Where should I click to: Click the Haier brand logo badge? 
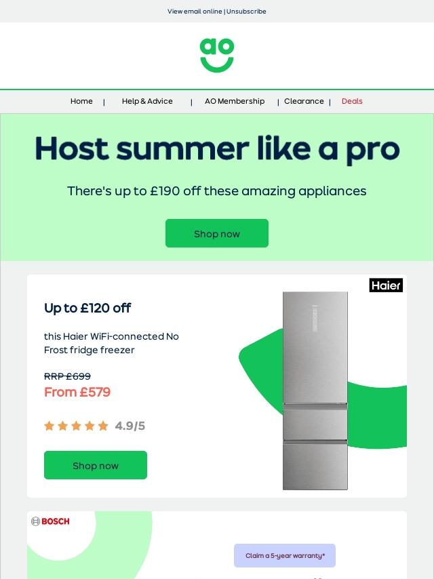pos(386,285)
